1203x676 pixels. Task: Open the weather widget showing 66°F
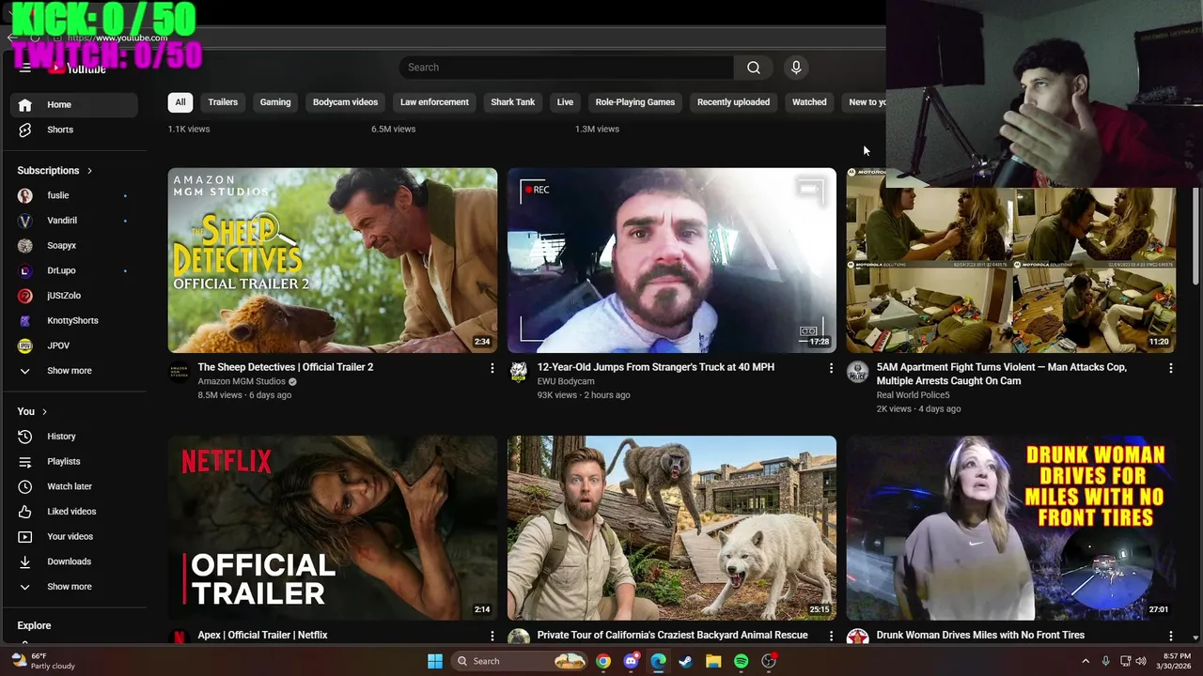point(43,661)
